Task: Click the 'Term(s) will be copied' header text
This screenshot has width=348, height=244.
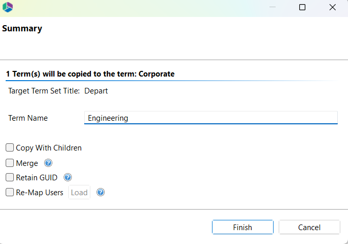Action: (90, 74)
